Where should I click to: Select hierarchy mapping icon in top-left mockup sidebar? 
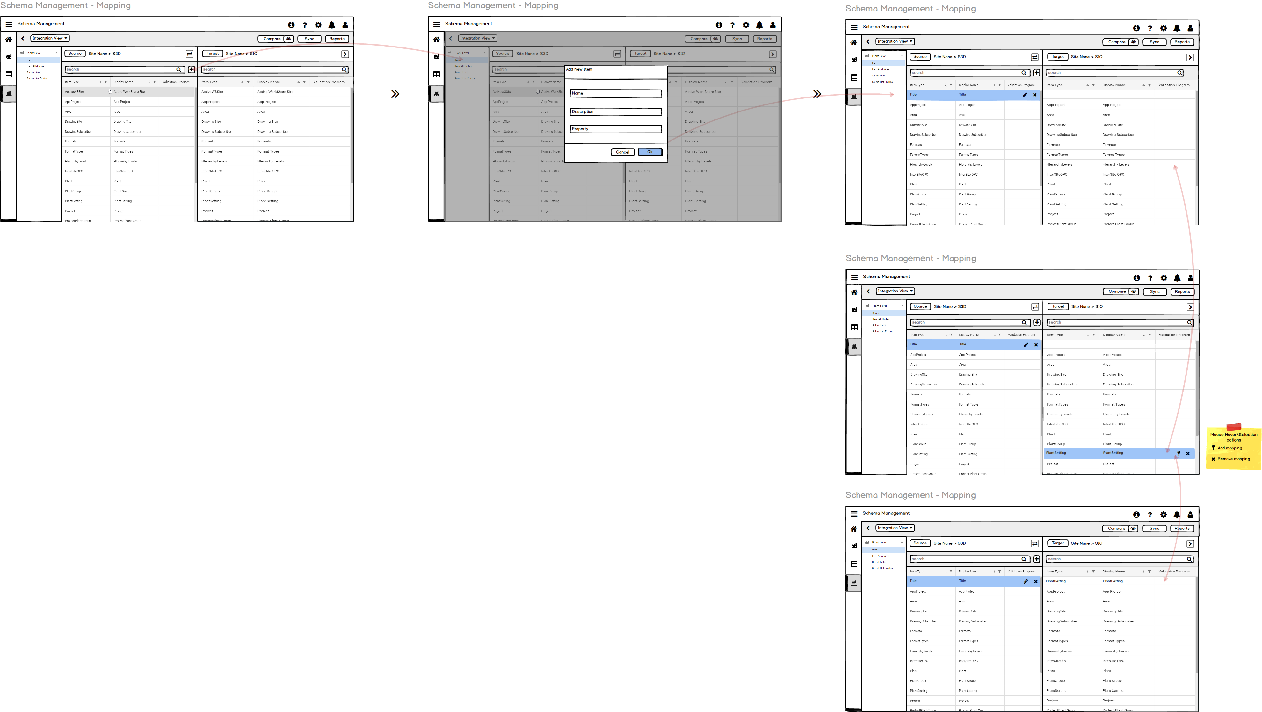(x=9, y=93)
